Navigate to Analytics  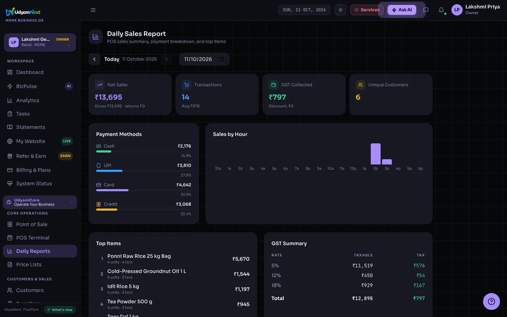(40, 100)
